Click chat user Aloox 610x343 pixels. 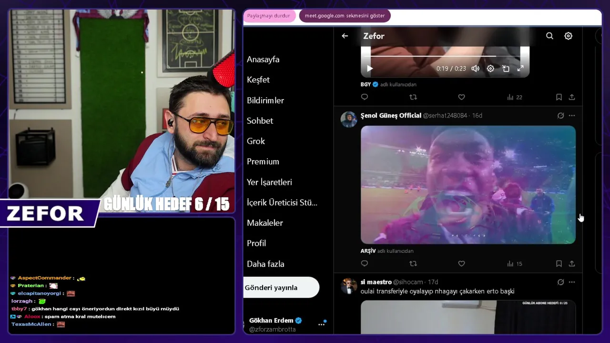[x=32, y=316]
